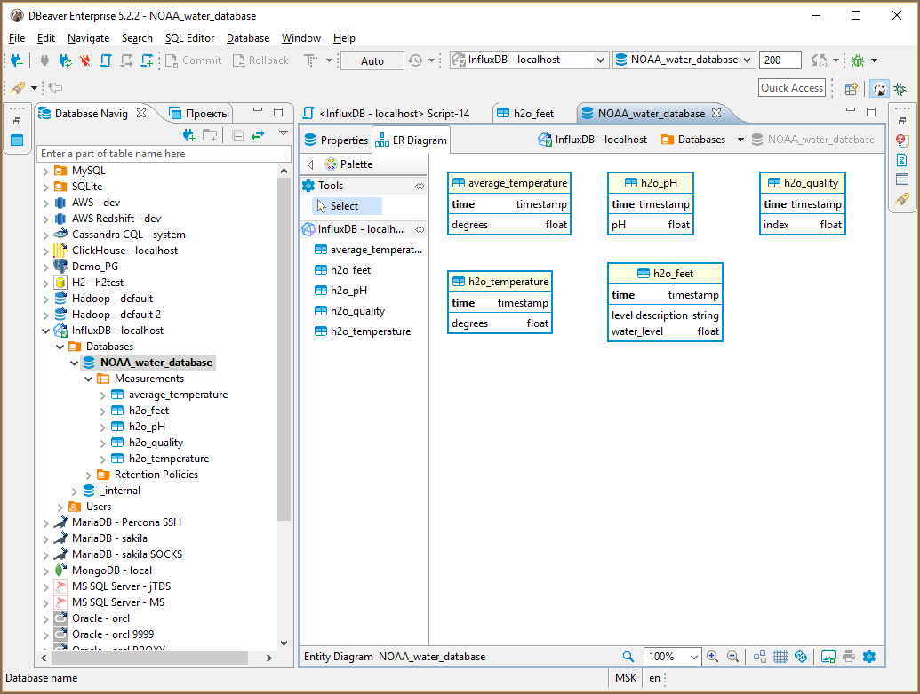Click the zoom out magnifier icon
This screenshot has height=694, width=920.
tap(733, 657)
